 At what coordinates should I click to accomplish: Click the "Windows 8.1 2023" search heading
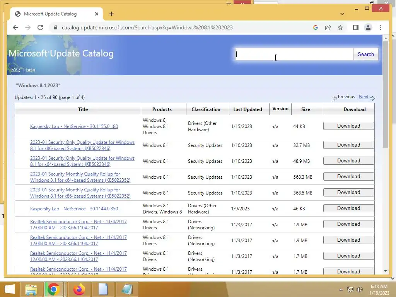[38, 85]
